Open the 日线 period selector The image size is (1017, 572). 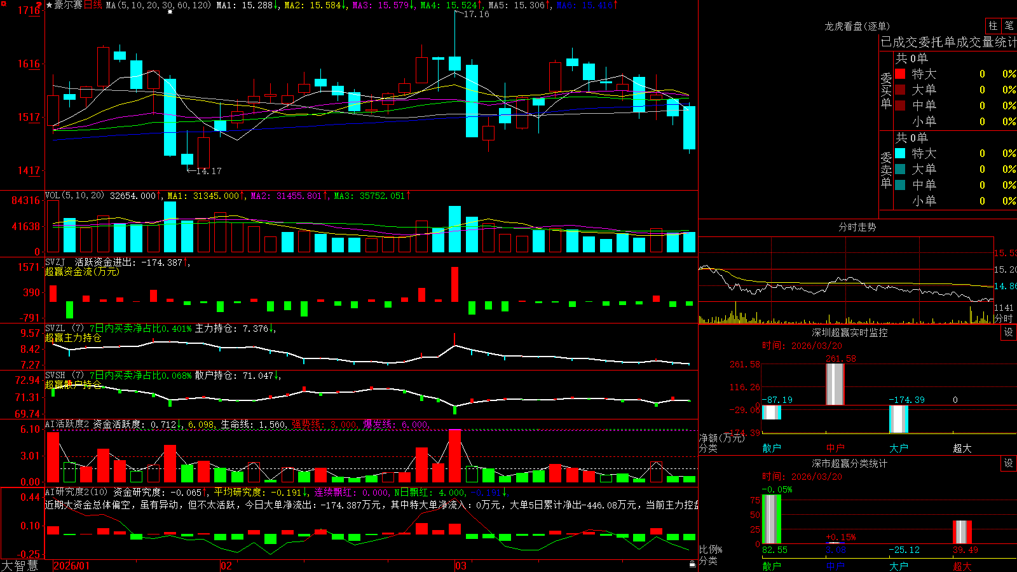point(93,5)
